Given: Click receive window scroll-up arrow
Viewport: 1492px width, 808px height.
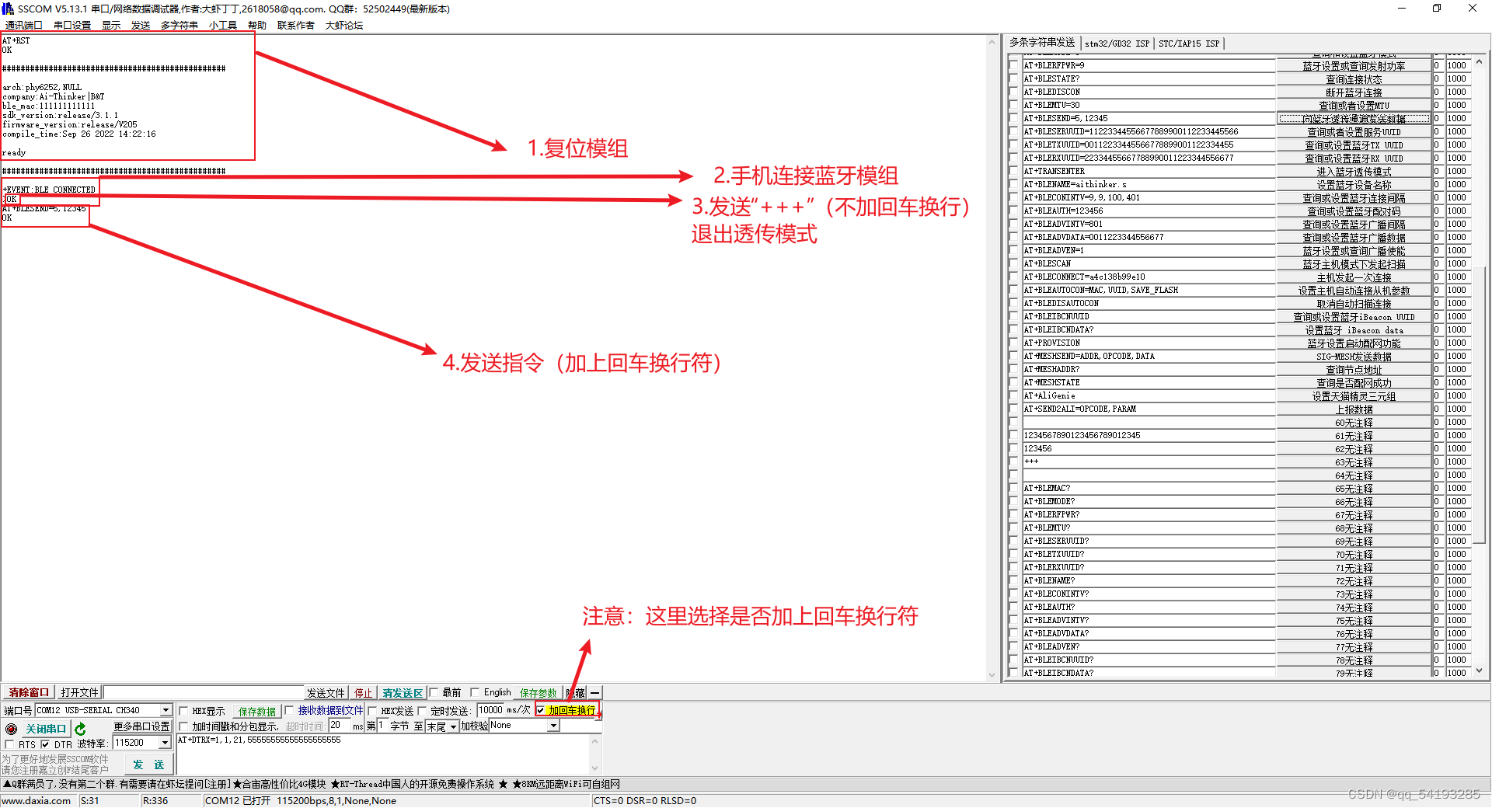Looking at the screenshot, I should point(992,43).
